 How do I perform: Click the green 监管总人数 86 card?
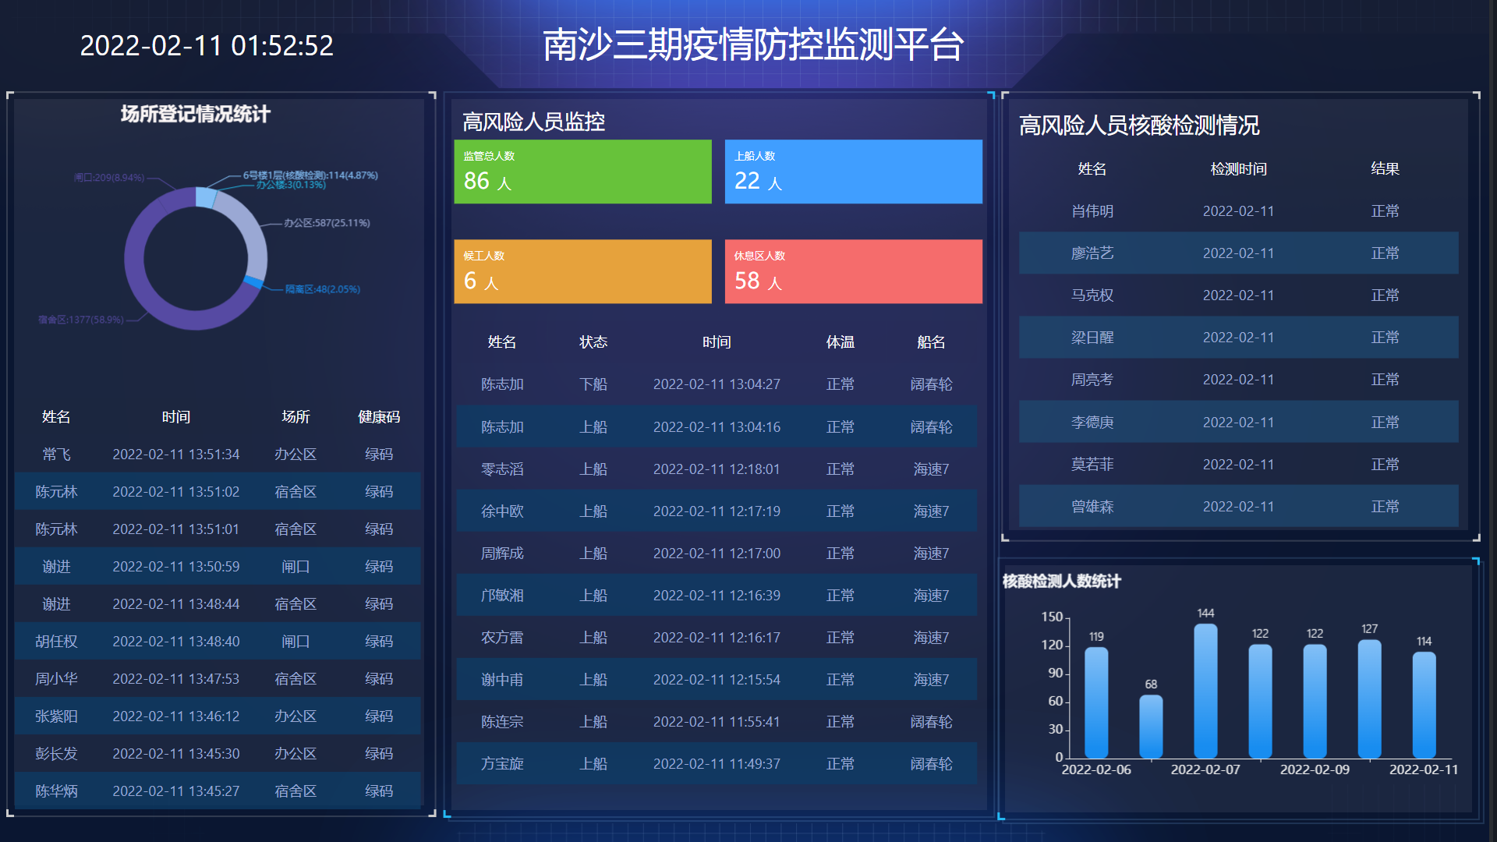pos(582,172)
